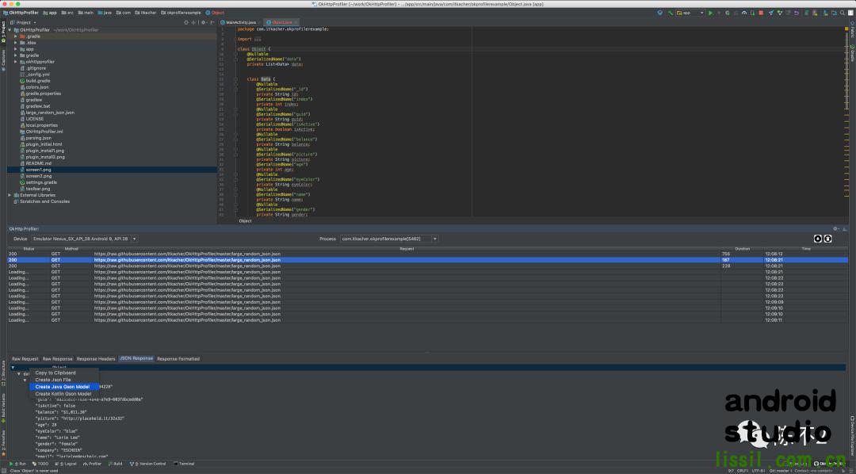Open the Terminal tool window
The width and height of the screenshot is (856, 474).
[x=183, y=464]
